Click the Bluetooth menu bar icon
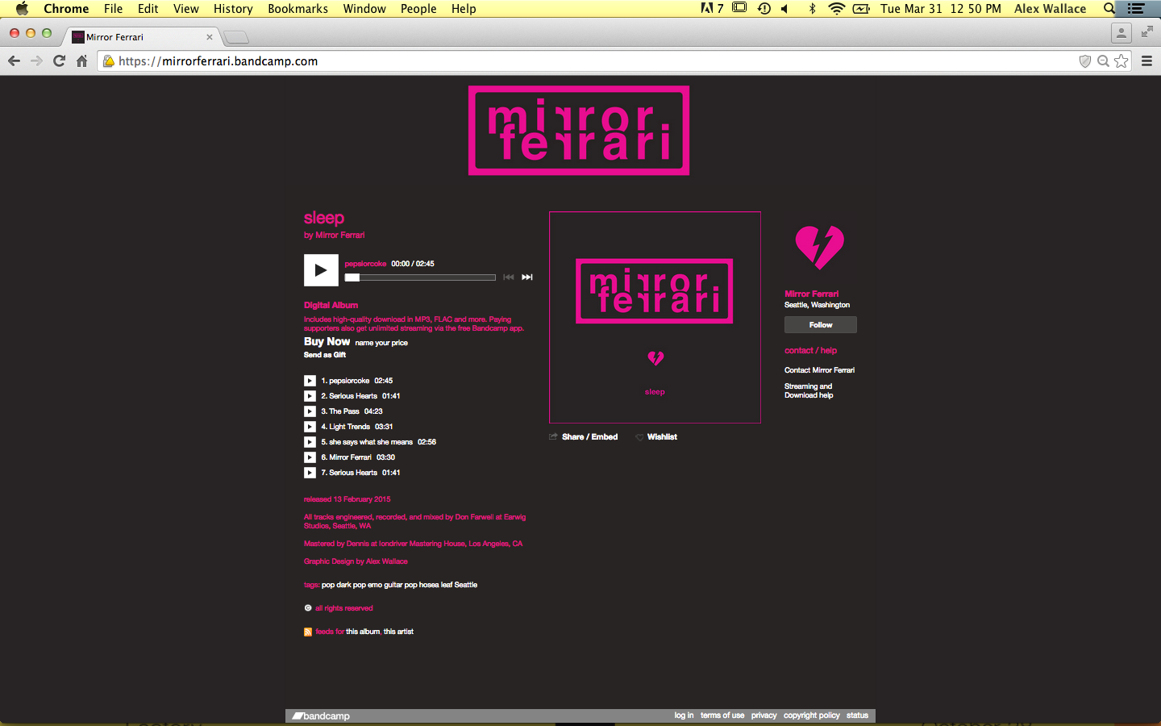The width and height of the screenshot is (1161, 726). [x=812, y=8]
